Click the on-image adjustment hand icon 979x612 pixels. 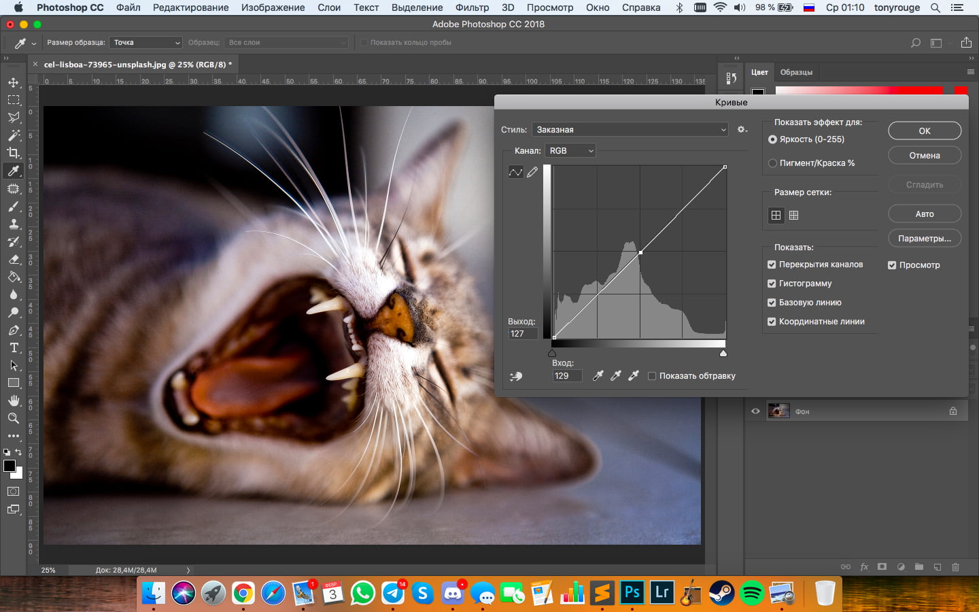(x=516, y=376)
